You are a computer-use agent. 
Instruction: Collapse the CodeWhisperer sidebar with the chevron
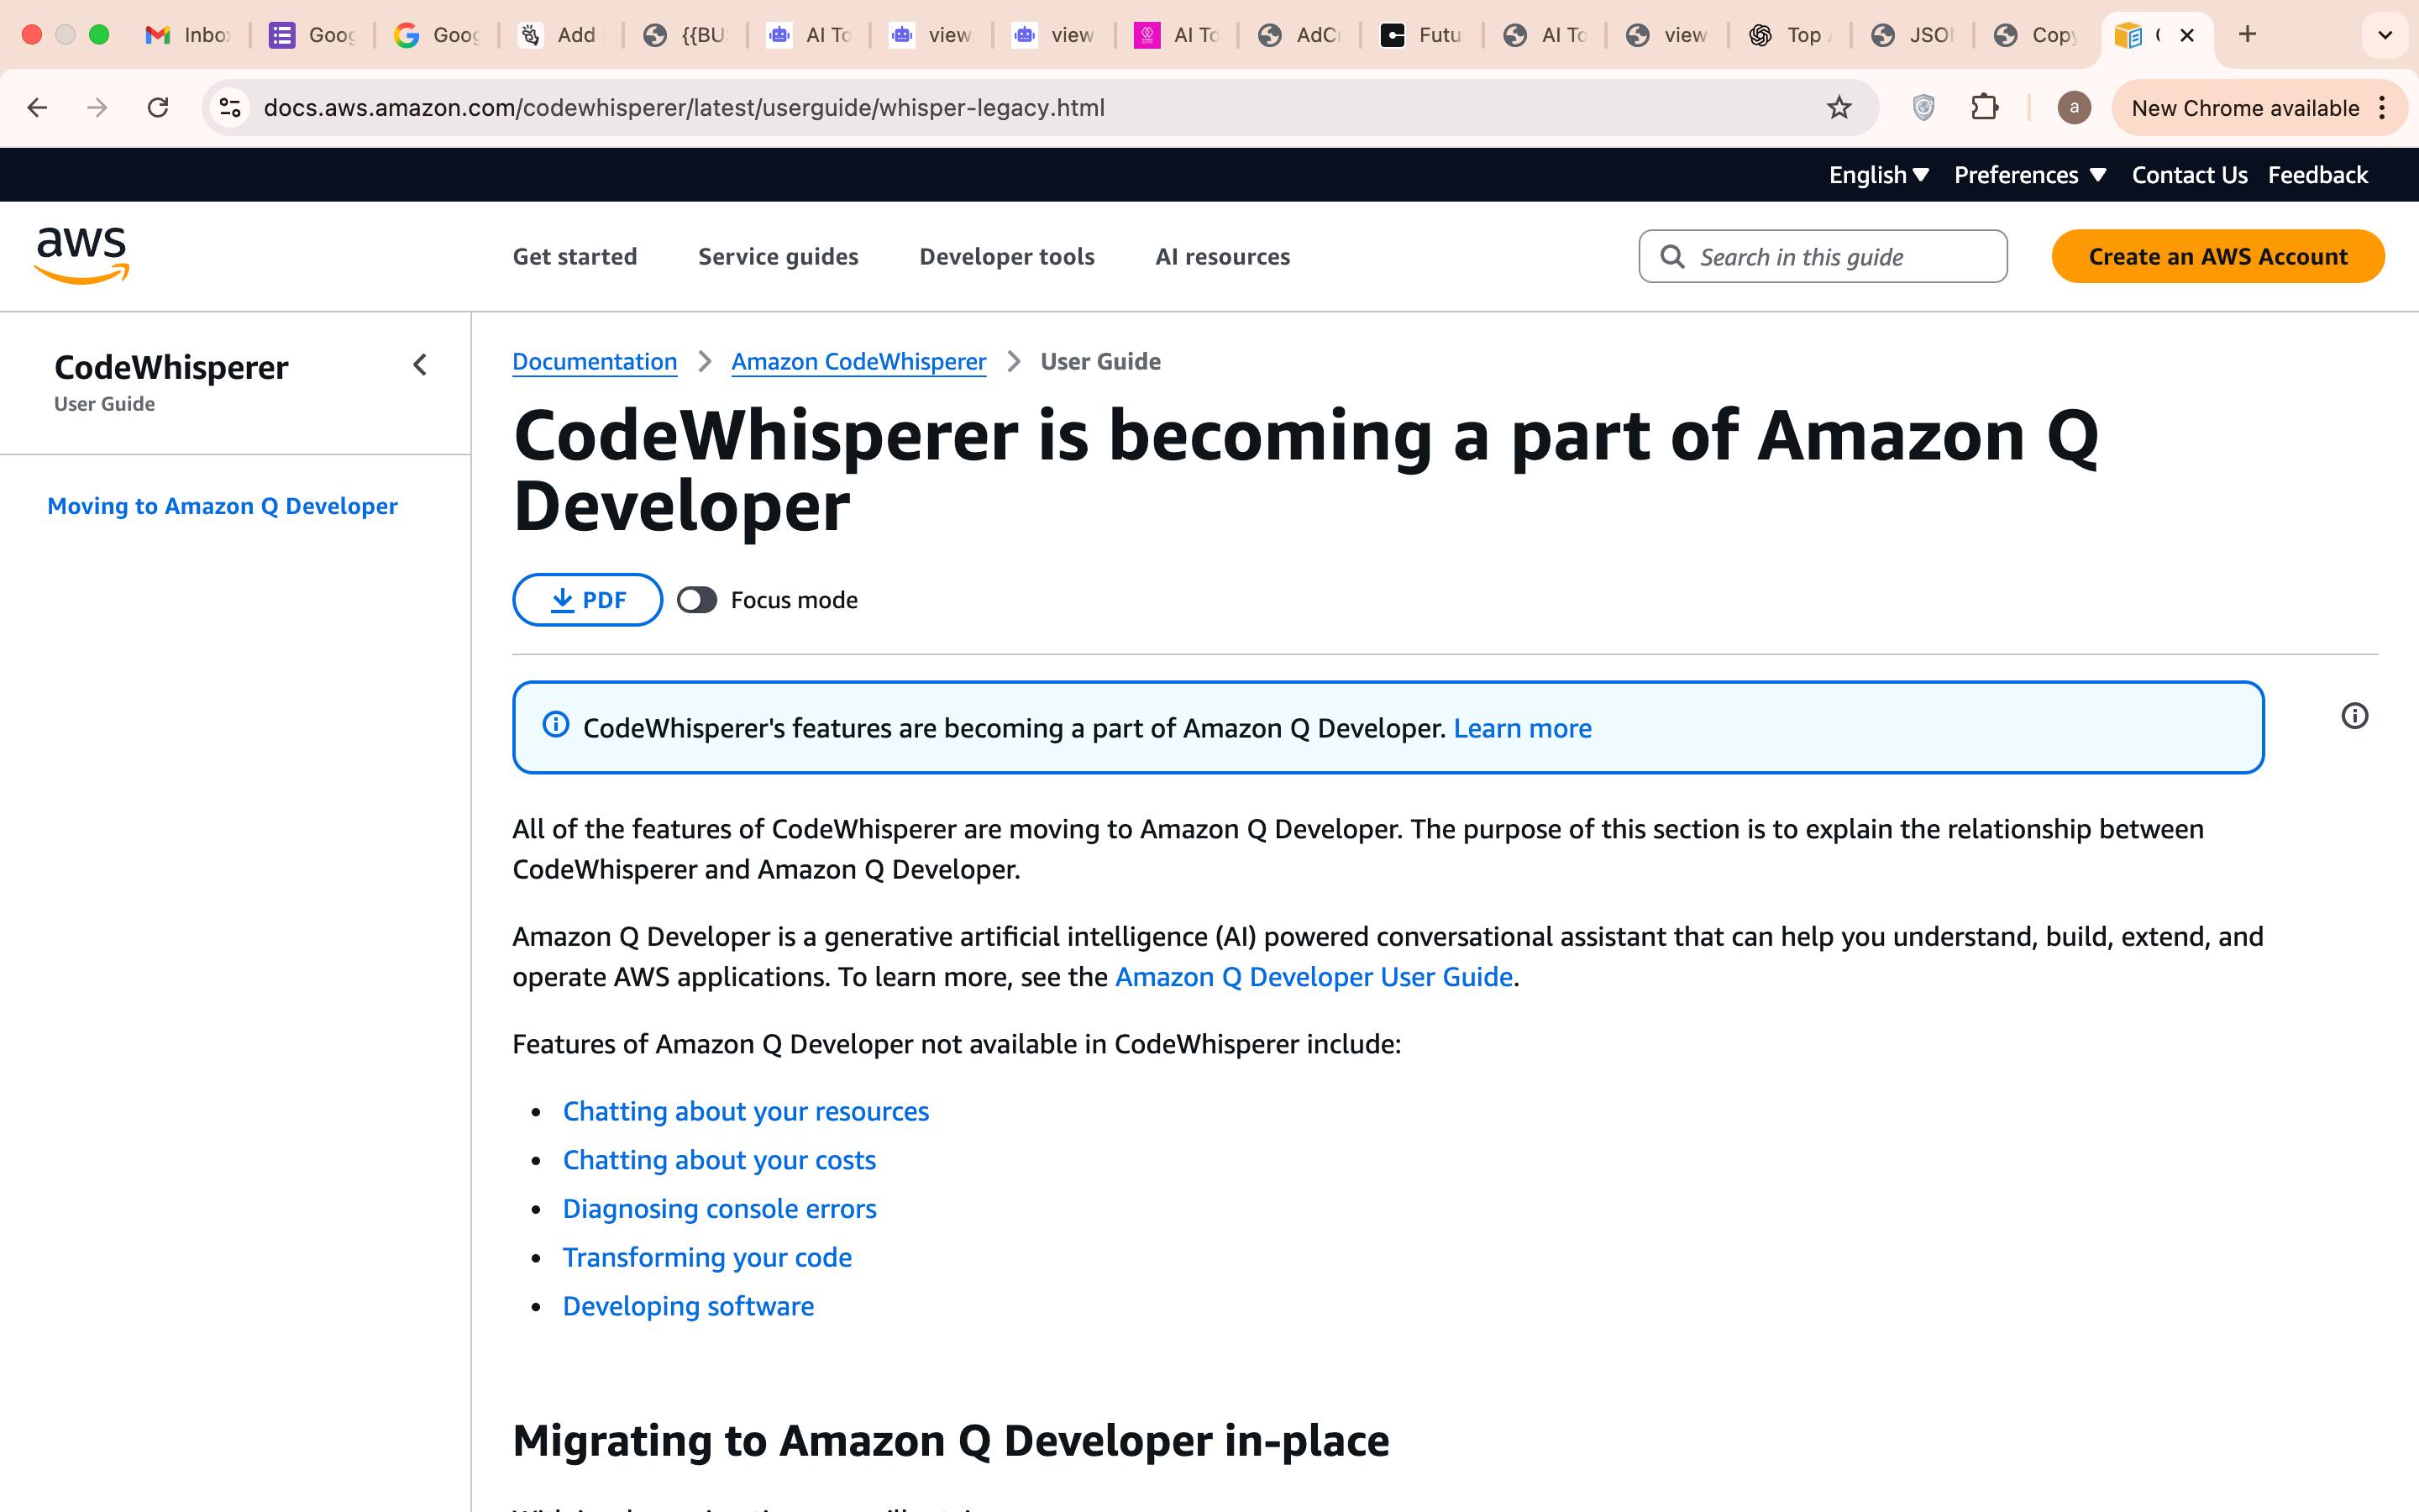[x=420, y=365]
